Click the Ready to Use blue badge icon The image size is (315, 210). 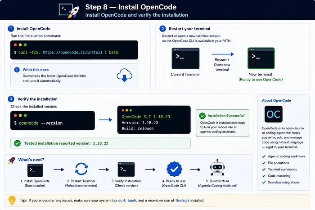coord(174,169)
